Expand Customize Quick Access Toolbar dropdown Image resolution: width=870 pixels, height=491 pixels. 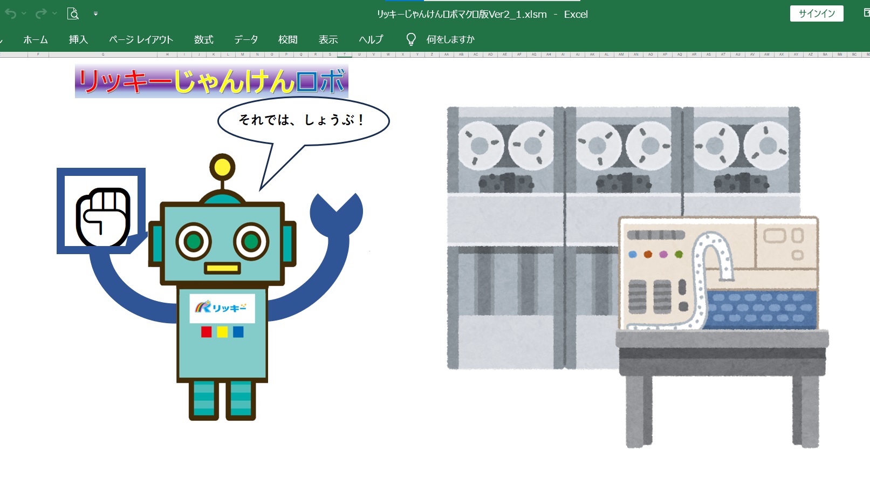click(x=95, y=14)
